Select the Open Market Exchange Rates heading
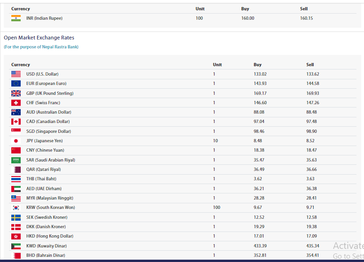The height and width of the screenshot is (262, 364). coord(39,38)
